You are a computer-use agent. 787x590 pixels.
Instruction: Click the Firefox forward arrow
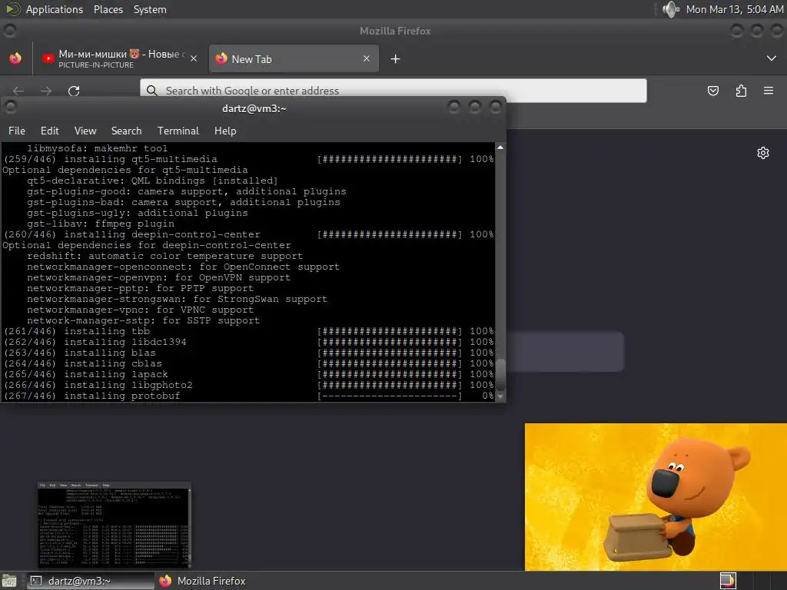(x=45, y=91)
